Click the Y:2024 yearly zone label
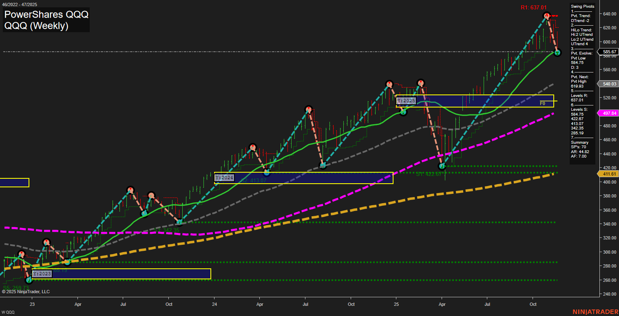Viewport: 619px width, 316px height. (224, 178)
